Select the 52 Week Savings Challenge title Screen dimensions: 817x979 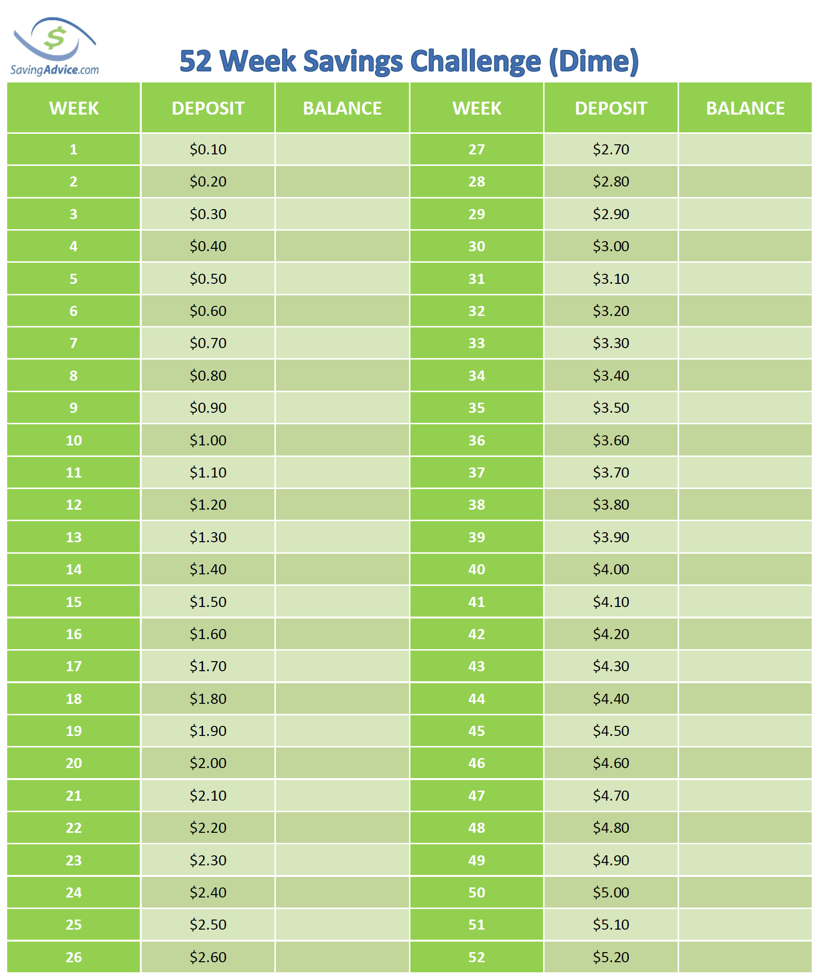point(409,61)
